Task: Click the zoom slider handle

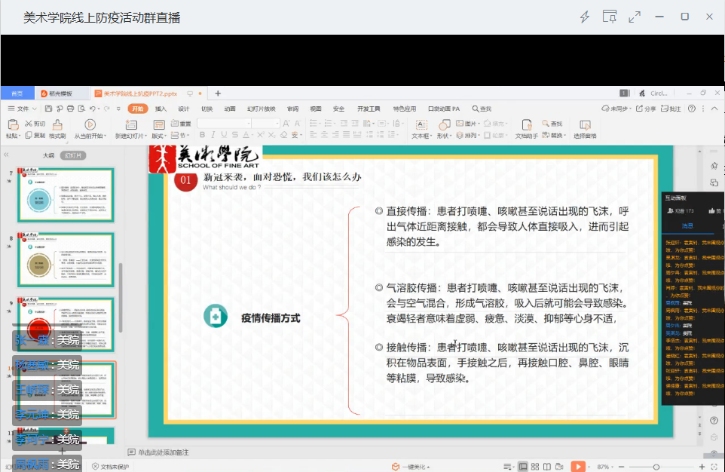Action: [656, 467]
